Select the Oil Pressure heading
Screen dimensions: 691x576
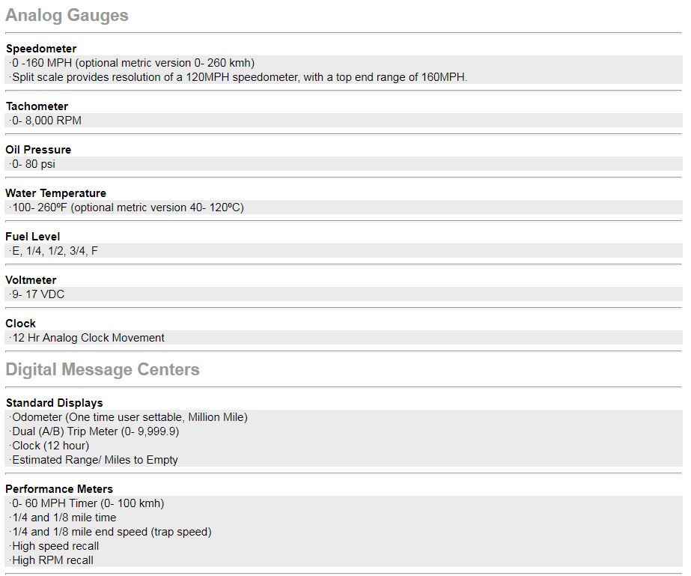38,150
